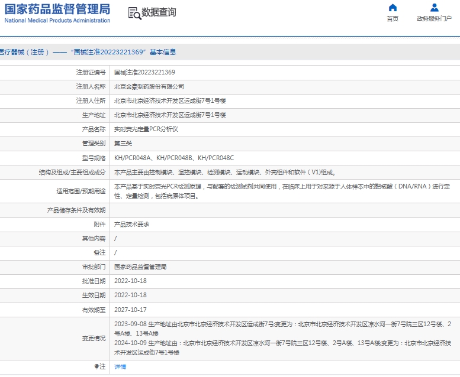The width and height of the screenshot is (460, 377).
Task: Click registrant name 北京金豪制药股份有限公司
Action: coord(149,87)
